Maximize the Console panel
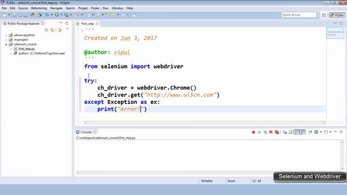 point(341,132)
